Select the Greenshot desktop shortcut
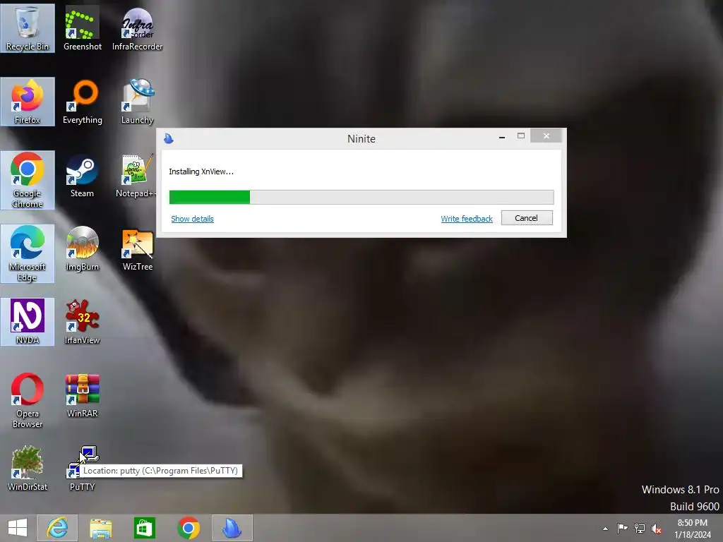Image resolution: width=723 pixels, height=542 pixels. click(82, 28)
